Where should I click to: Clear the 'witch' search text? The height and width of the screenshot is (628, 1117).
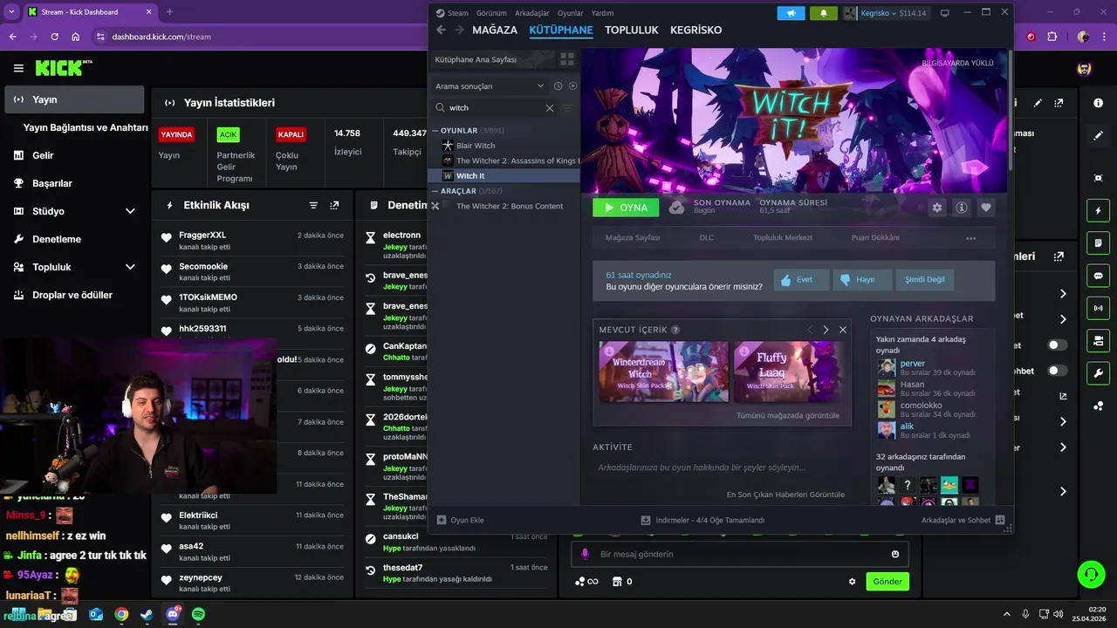[550, 108]
